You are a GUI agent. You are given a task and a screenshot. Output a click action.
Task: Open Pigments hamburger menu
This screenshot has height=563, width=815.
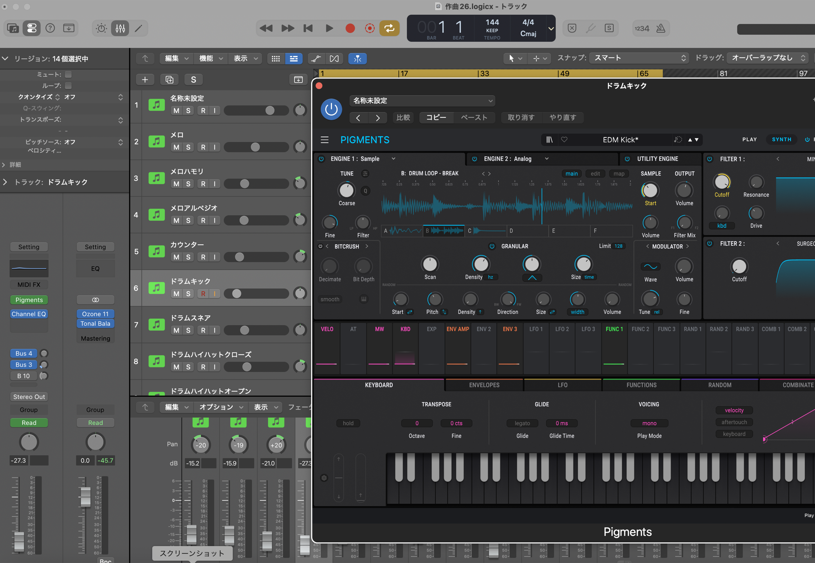coord(325,140)
